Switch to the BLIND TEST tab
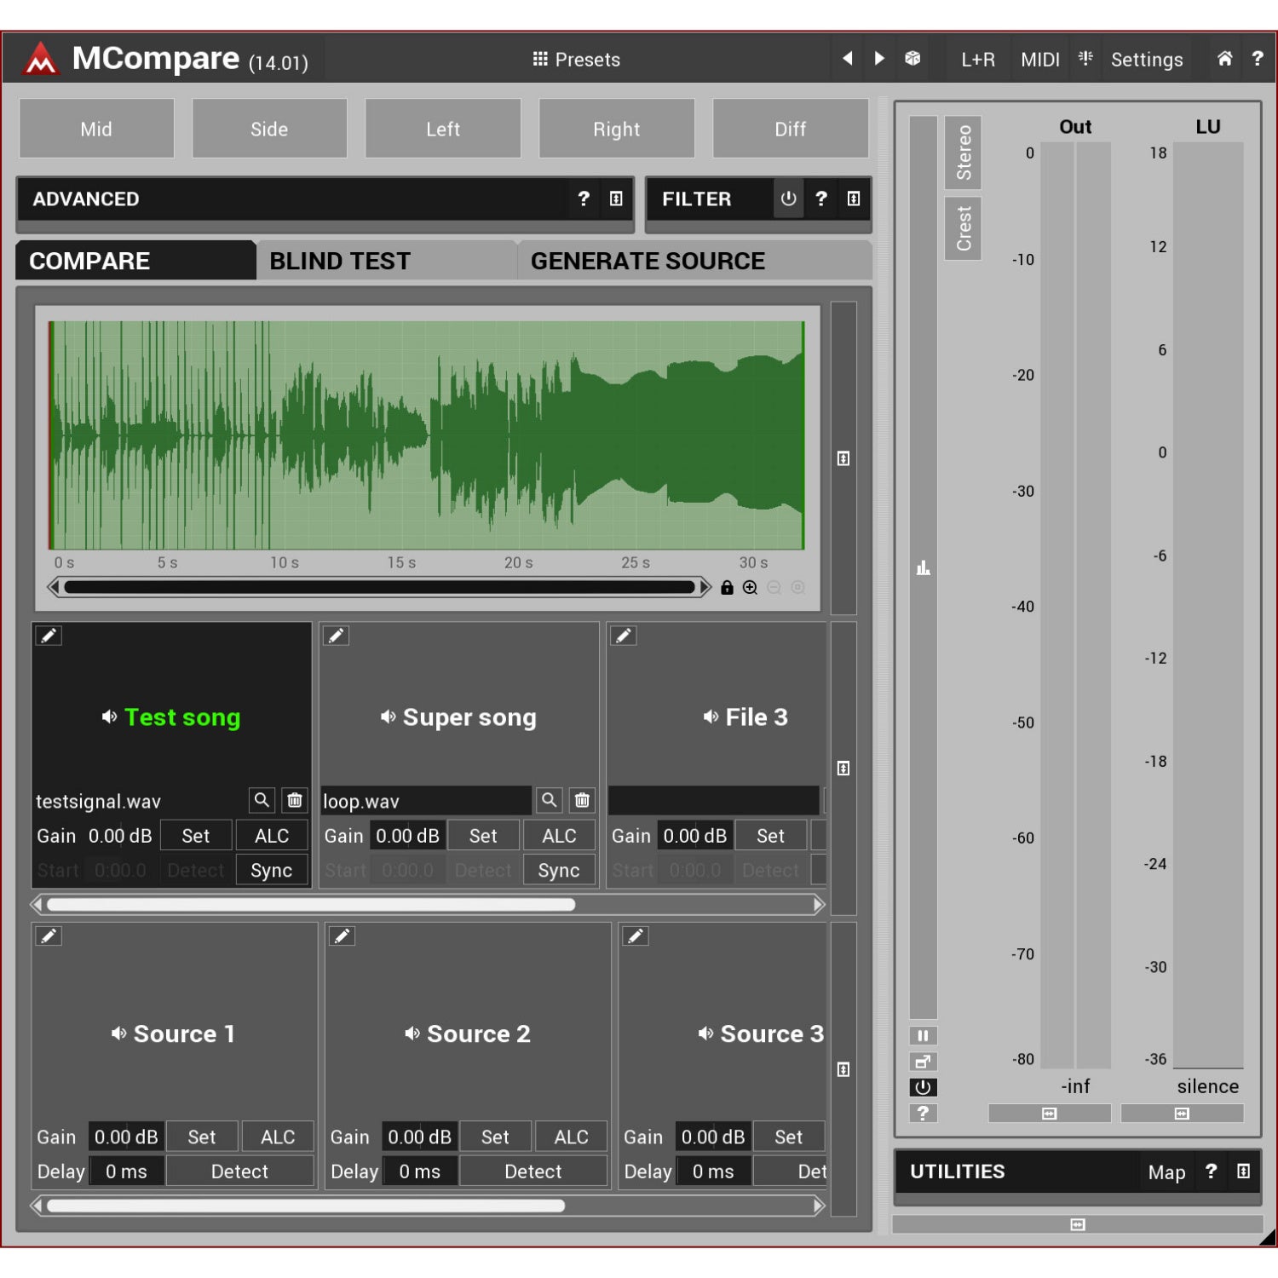Image resolution: width=1278 pixels, height=1278 pixels. click(x=387, y=261)
